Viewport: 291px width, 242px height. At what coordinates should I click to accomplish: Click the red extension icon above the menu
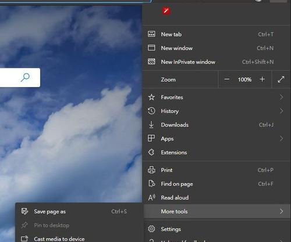[x=166, y=10]
